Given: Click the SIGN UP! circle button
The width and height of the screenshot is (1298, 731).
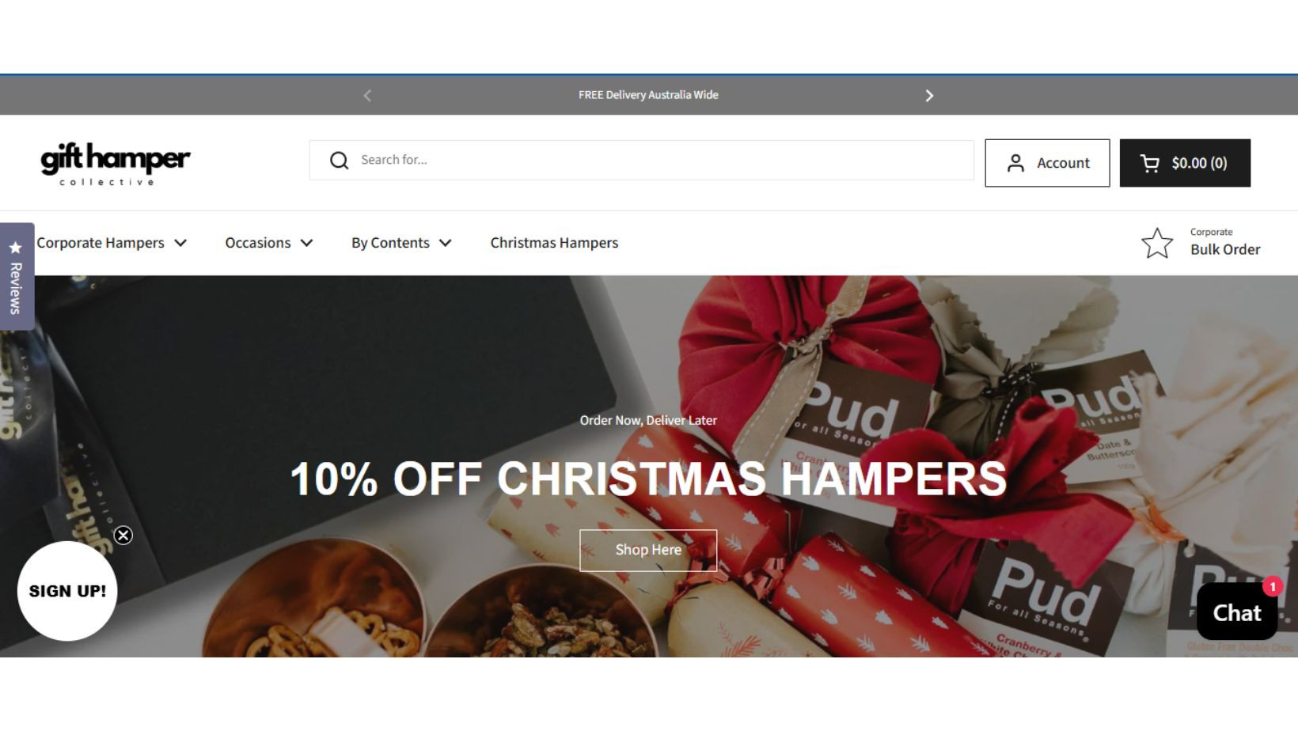Looking at the screenshot, I should pyautogui.click(x=67, y=591).
